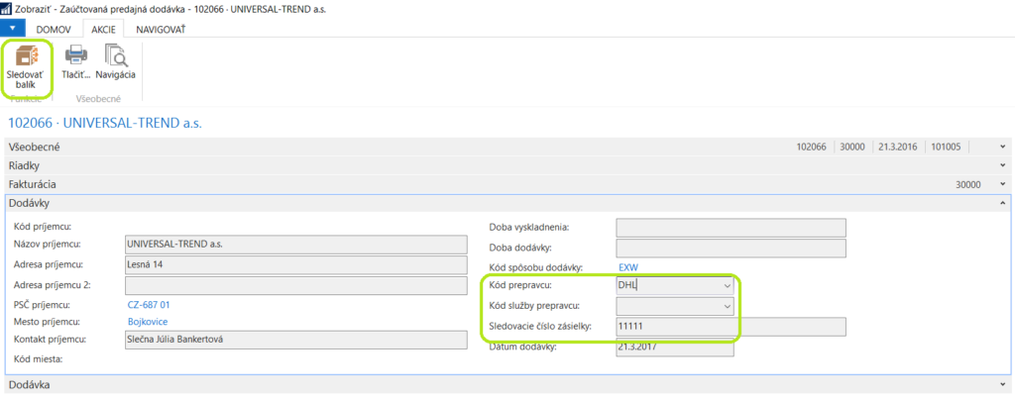Image resolution: width=1015 pixels, height=399 pixels.
Task: Expand the Riadky section chevron
Action: [1003, 165]
